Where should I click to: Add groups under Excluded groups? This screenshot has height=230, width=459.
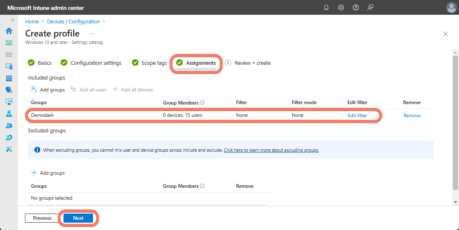coord(48,173)
